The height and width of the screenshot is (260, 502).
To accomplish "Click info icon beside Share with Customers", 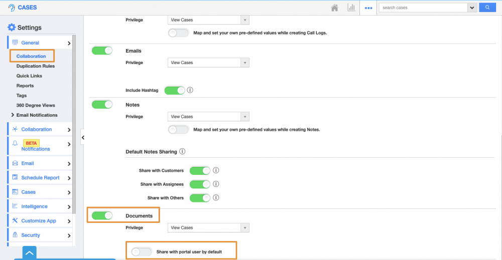I will (x=216, y=171).
